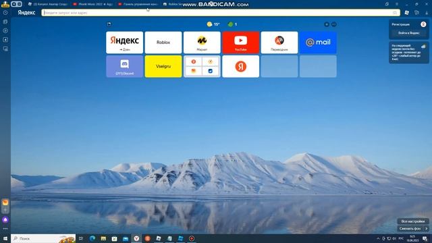Click the Windows taskbar search box
432x243 pixels.
(x=43, y=238)
